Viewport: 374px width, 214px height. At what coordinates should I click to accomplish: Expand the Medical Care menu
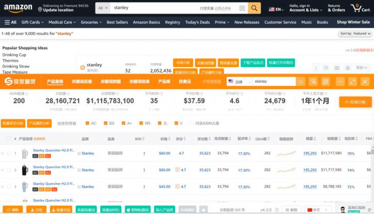tap(62, 22)
